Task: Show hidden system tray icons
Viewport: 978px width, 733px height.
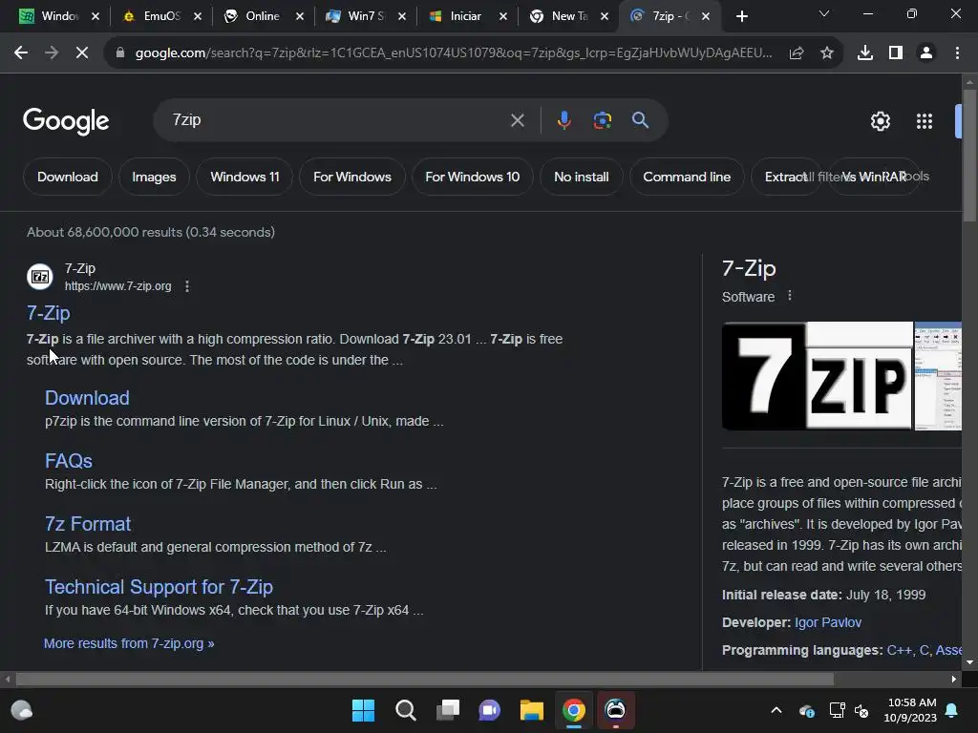Action: [x=776, y=710]
